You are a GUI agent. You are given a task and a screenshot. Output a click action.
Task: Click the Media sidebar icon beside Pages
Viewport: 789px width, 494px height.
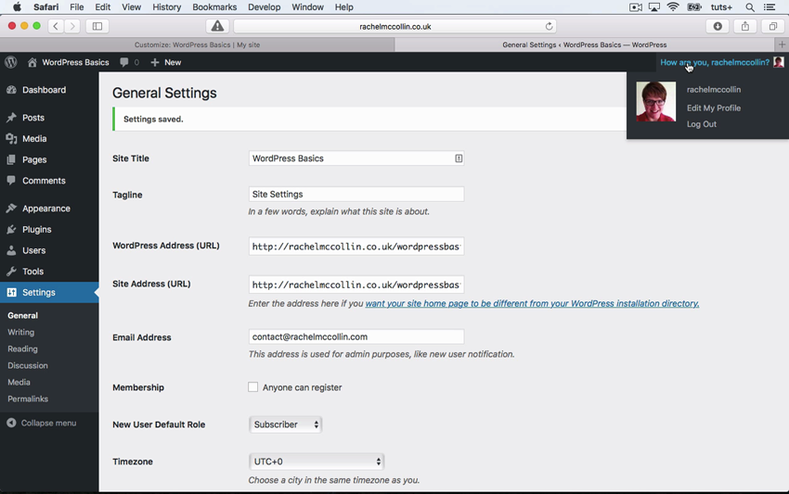click(11, 139)
